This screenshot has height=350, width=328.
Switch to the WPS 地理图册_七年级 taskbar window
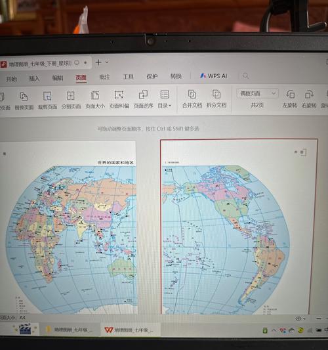coord(130,330)
